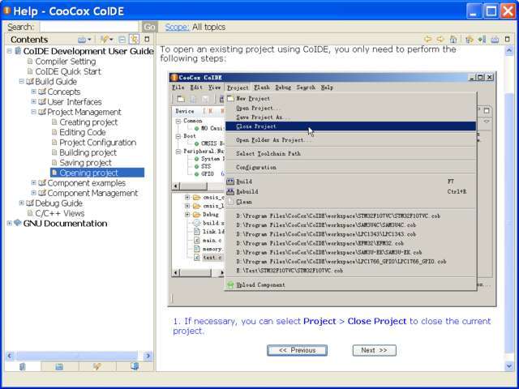Viewport: 519px width, 389px height.
Task: Click the Next >> button
Action: click(375, 350)
